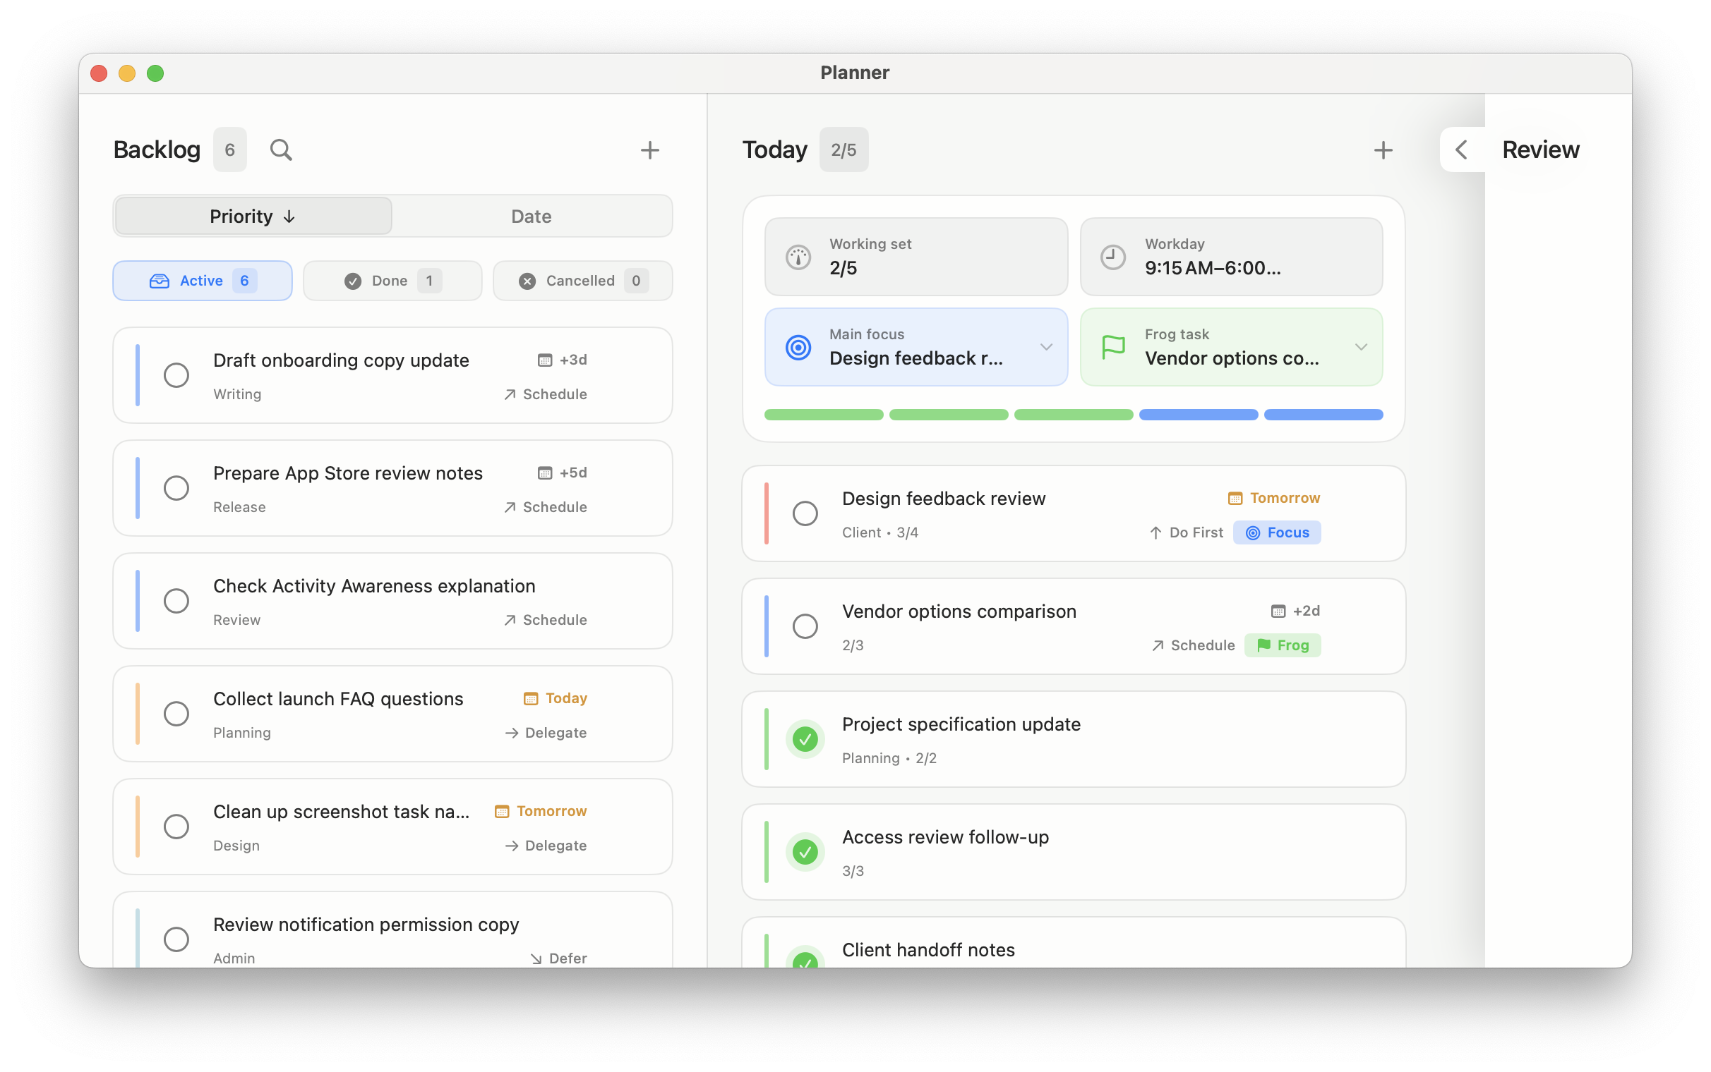Sort Backlog by Priority

pos(253,217)
